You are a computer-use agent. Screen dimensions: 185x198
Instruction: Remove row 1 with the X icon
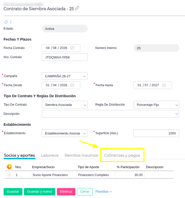[x=9, y=175]
